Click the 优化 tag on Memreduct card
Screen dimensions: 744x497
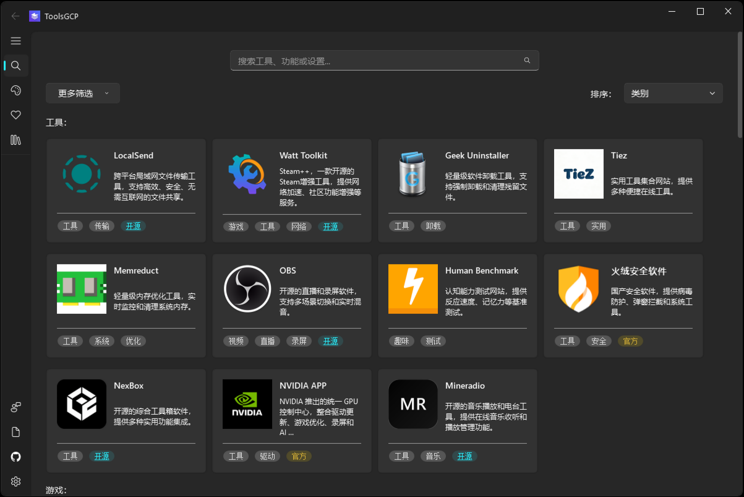tap(134, 341)
